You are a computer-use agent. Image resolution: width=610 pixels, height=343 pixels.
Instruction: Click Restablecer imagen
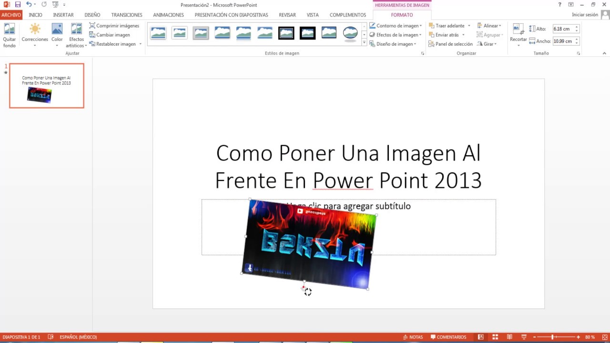[x=112, y=44]
